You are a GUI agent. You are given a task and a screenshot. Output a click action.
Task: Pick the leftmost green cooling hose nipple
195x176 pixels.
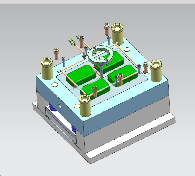71,42
